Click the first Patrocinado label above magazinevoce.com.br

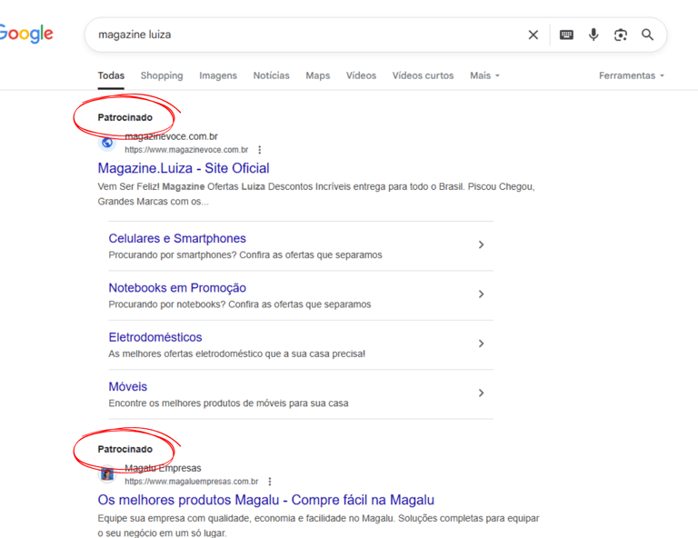[x=125, y=117]
